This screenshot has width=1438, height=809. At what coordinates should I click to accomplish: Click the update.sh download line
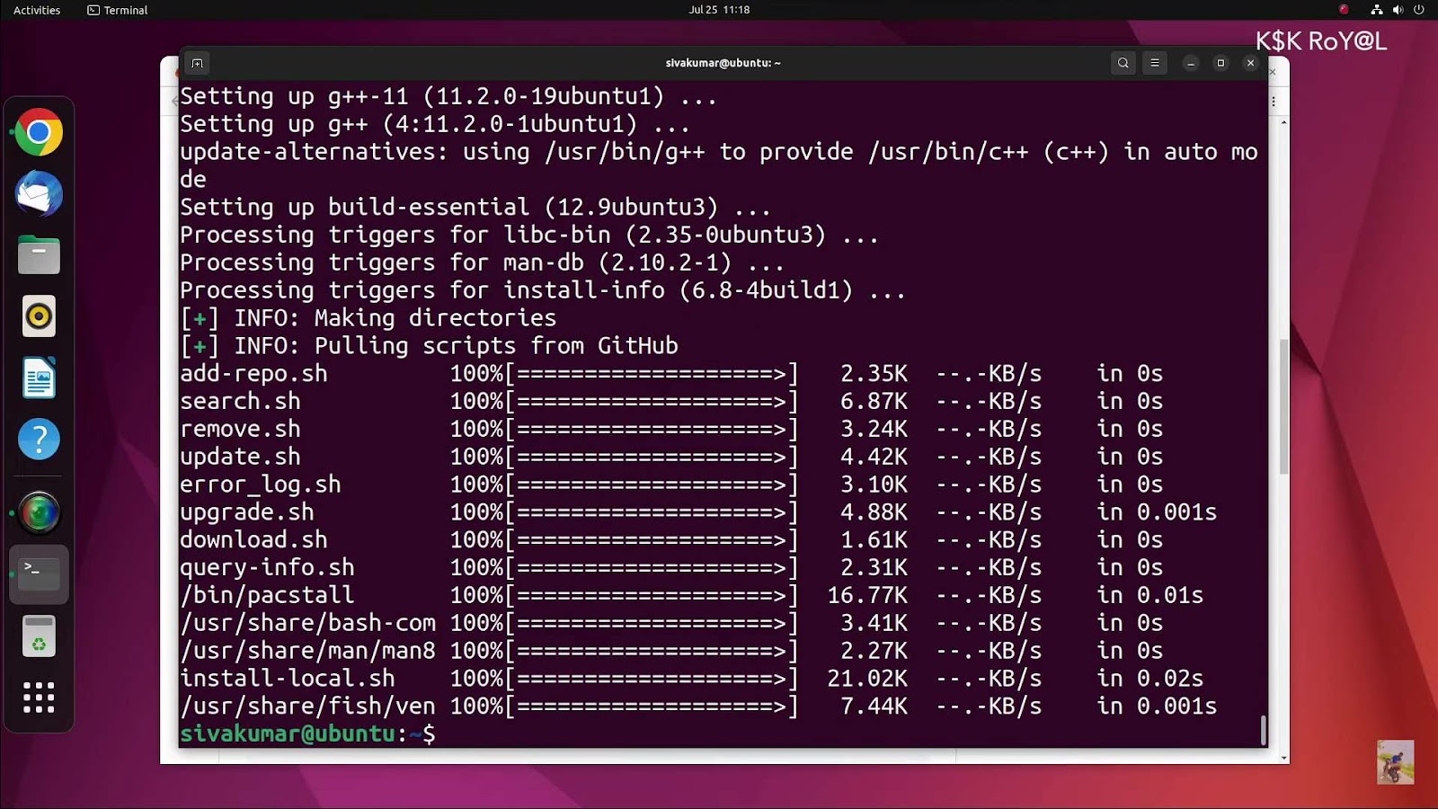pos(671,457)
